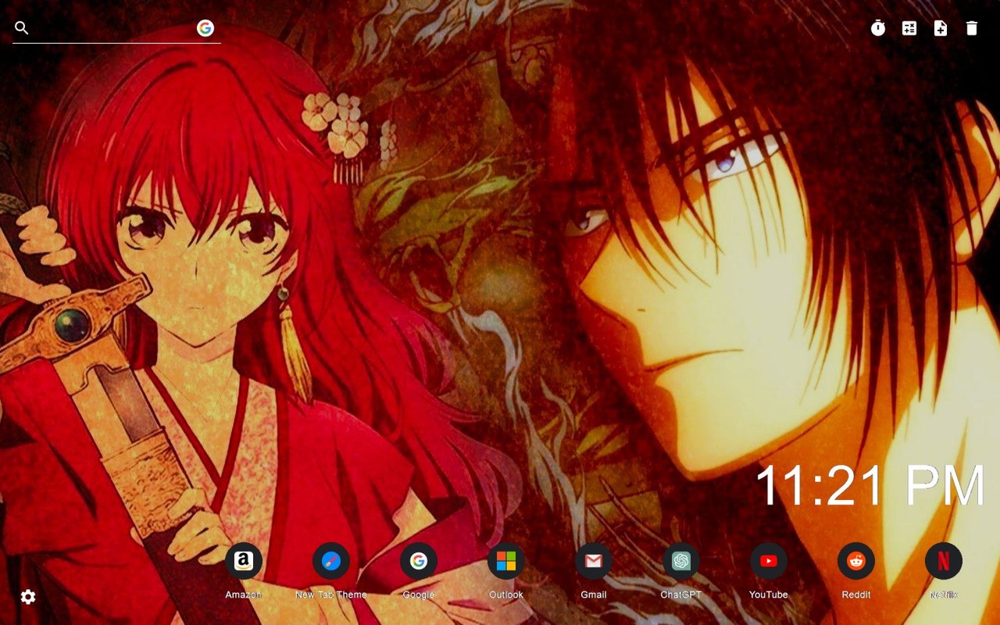The height and width of the screenshot is (625, 1000).
Task: Click the trash bin icon
Action: tap(972, 28)
